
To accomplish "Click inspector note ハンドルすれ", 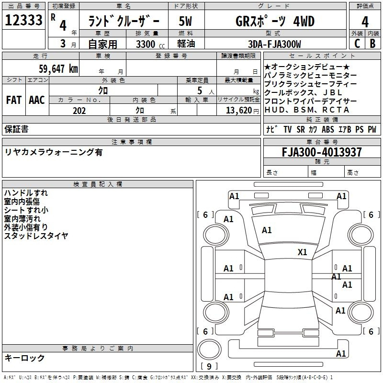I will pos(26,193).
